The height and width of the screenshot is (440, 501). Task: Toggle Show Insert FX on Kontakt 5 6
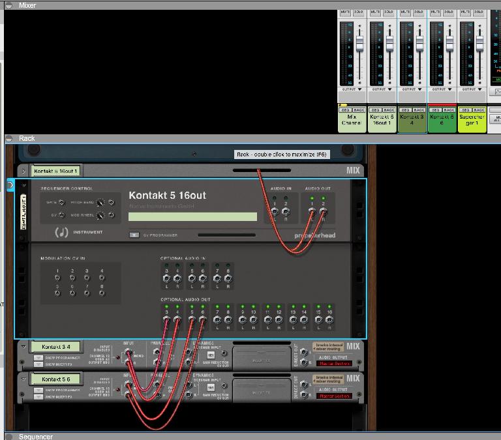(38, 396)
